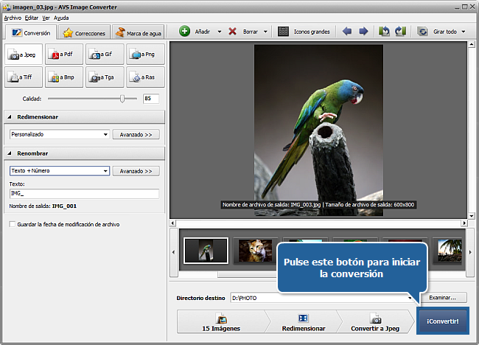Click filmstrip right scroll arrow
Image resolution: width=479 pixels, height=345 pixels.
(470, 252)
